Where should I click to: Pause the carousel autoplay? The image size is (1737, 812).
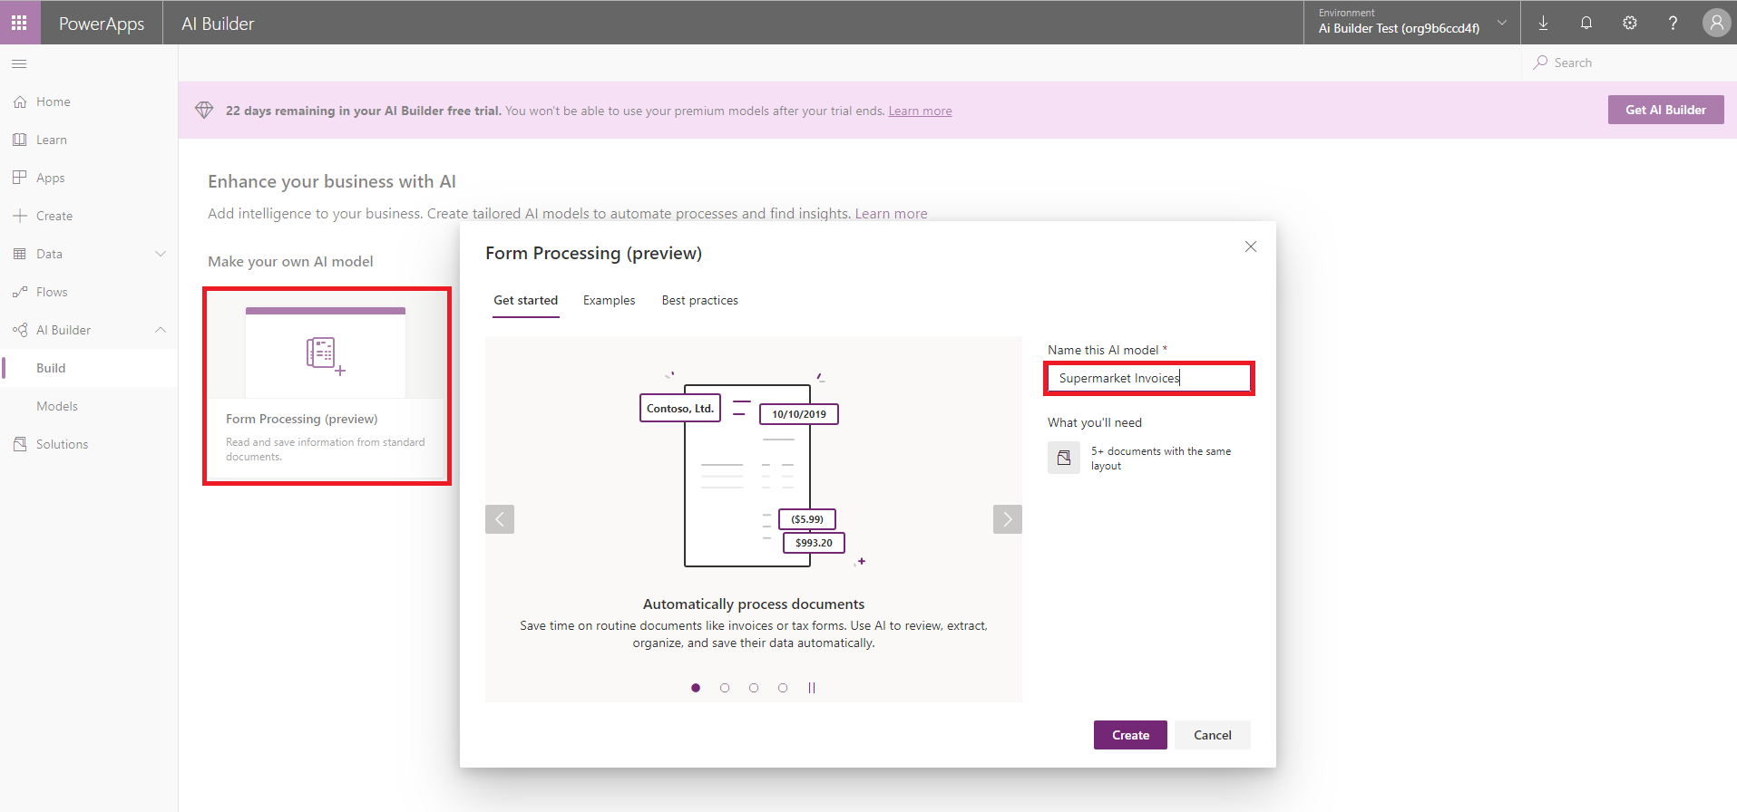pos(812,688)
